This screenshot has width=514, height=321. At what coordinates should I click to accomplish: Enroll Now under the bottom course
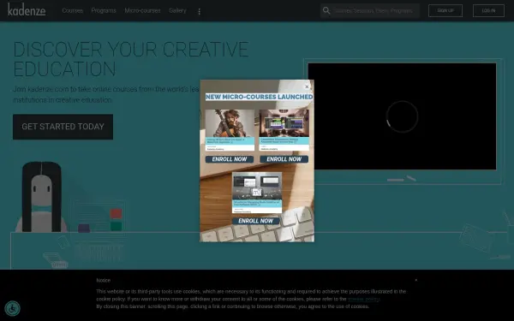(256, 221)
